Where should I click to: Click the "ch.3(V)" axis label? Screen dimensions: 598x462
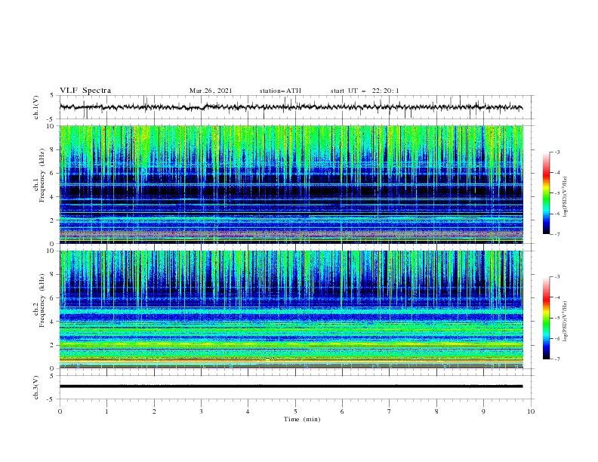[36, 387]
